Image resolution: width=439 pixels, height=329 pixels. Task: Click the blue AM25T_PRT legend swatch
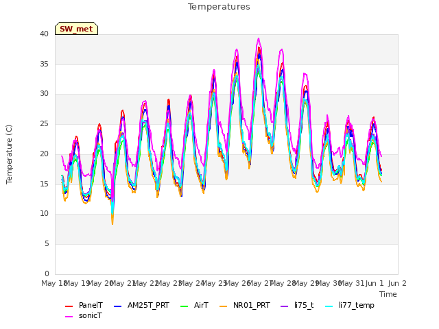117,306
